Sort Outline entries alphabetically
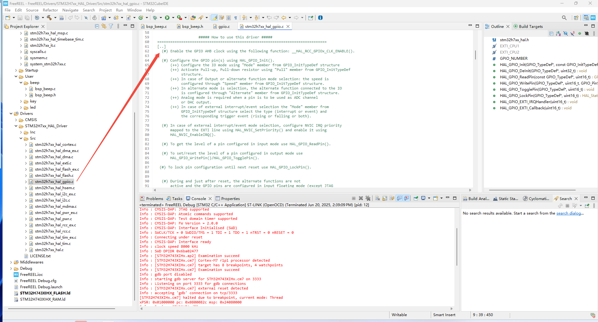Image resolution: width=598 pixels, height=322 pixels. coord(558,33)
